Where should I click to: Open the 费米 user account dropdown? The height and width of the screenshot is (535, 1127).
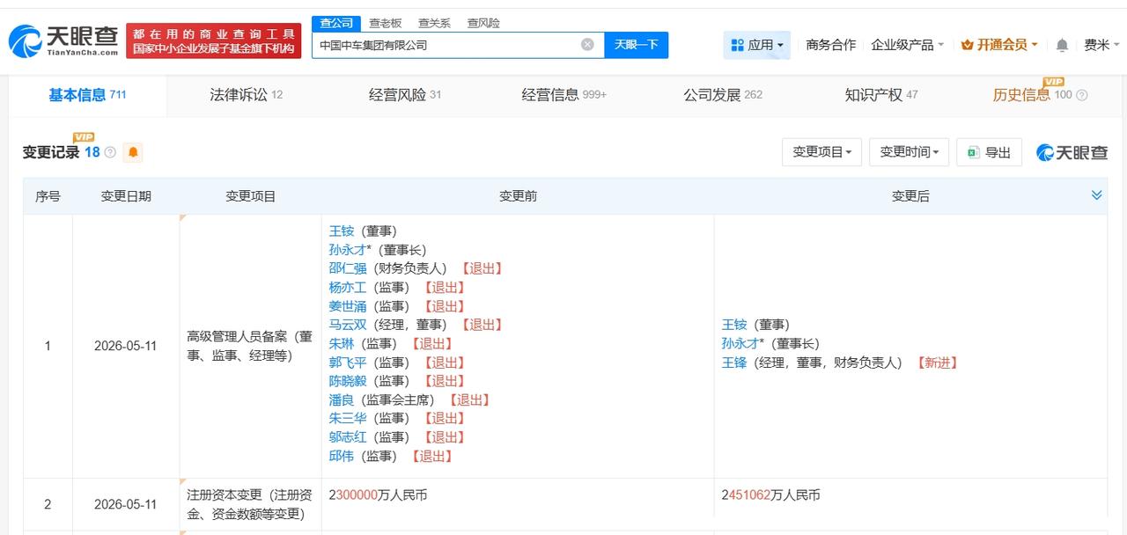[1101, 45]
